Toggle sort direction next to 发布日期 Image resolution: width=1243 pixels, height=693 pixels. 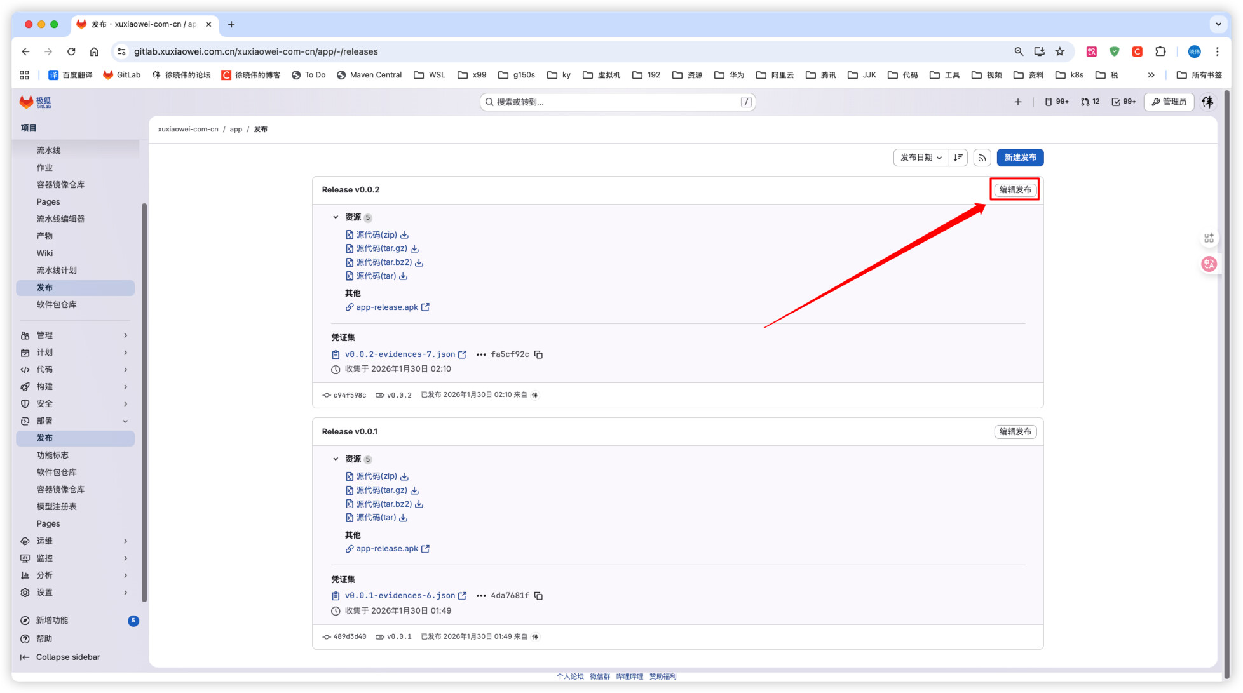[958, 158]
